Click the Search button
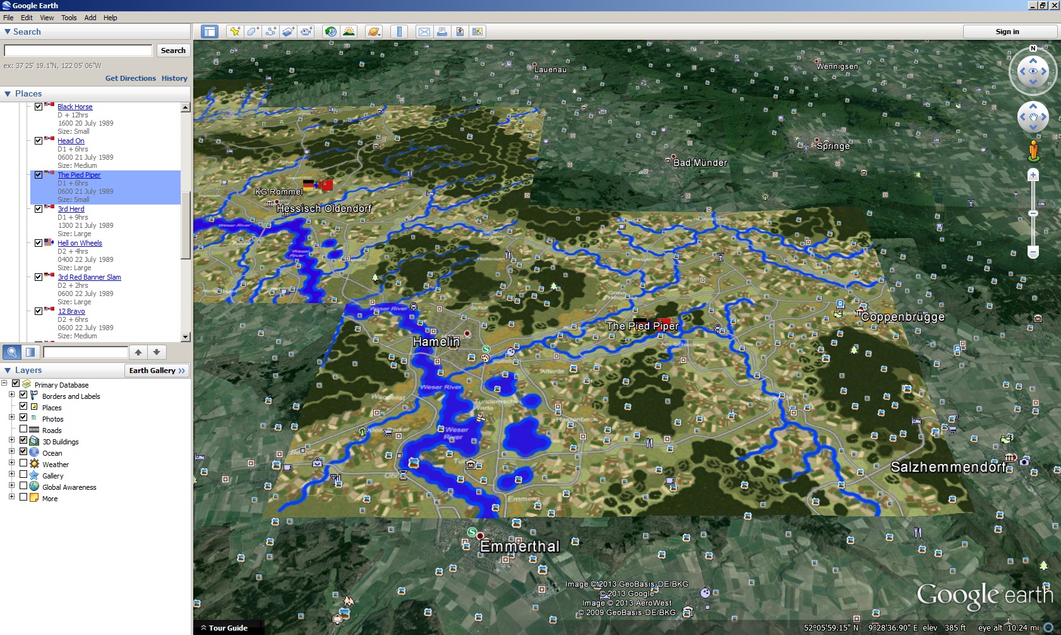1061x635 pixels. [173, 50]
